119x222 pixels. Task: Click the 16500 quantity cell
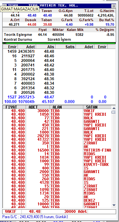click(43, 150)
